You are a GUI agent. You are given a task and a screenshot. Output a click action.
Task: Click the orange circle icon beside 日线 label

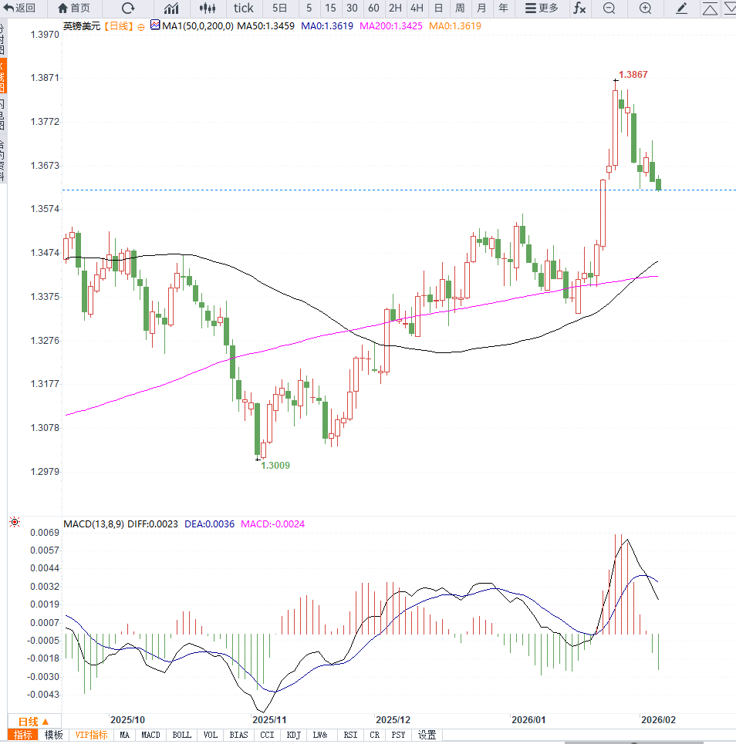(x=141, y=27)
